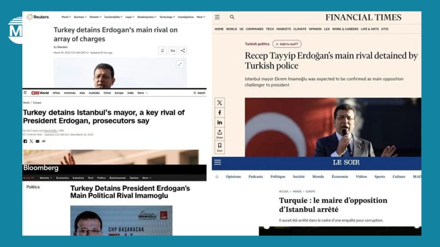
Task: Click Le Soir headline 'Turquie : le maire d'opposition'
Action: pyautogui.click(x=333, y=205)
